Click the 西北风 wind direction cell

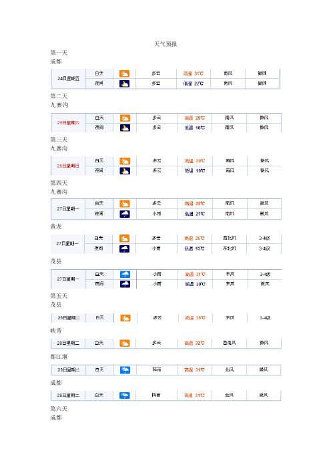point(230,238)
